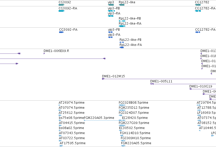
Task: Click the LP16069 EST label
Action: pos(207,113)
